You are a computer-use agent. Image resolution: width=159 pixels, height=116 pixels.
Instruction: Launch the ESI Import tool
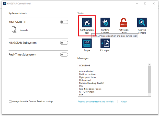pyautogui.click(x=105, y=43)
